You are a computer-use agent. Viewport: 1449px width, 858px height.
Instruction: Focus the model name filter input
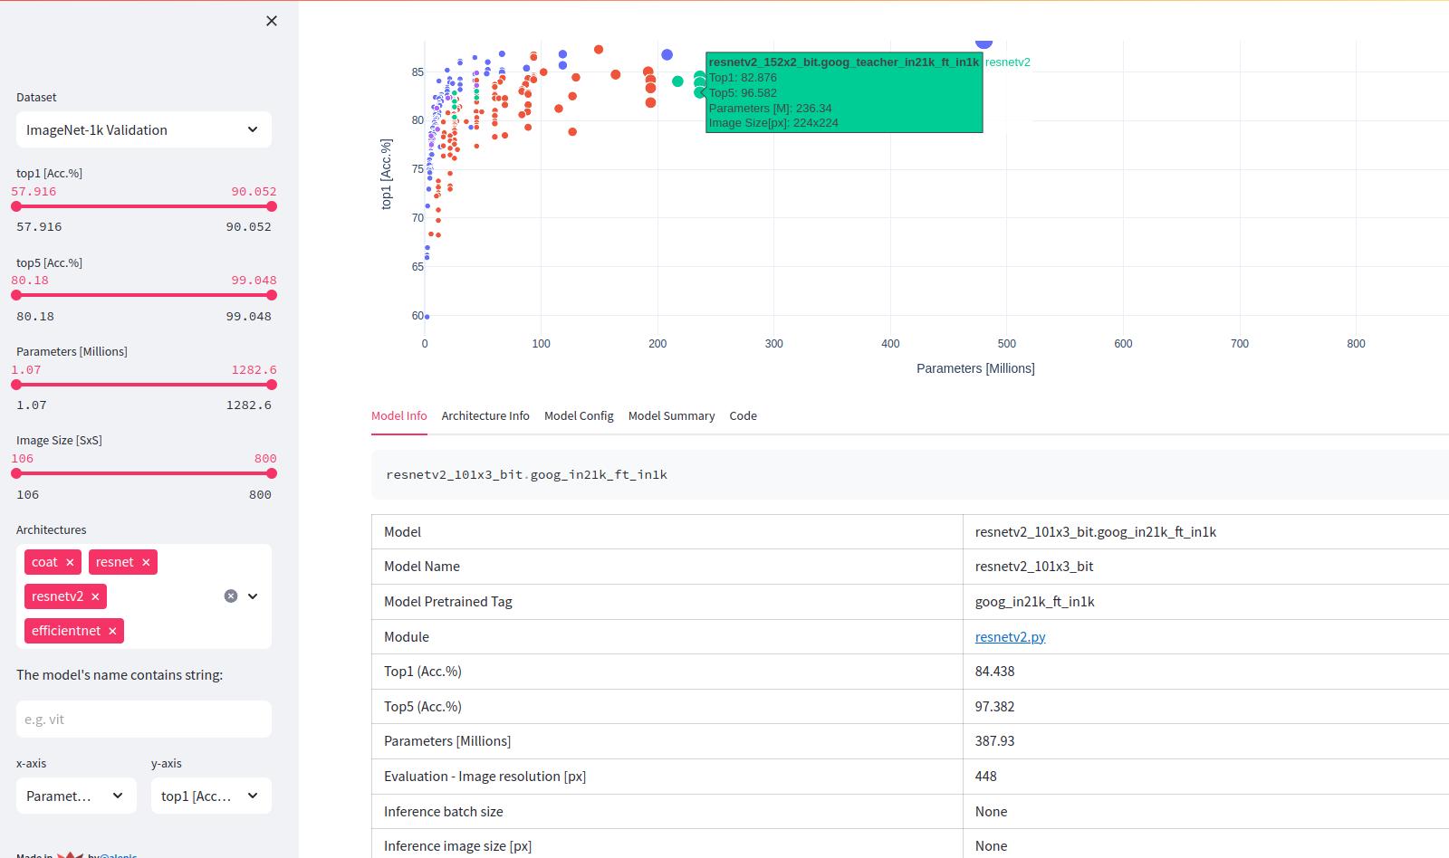(x=143, y=719)
